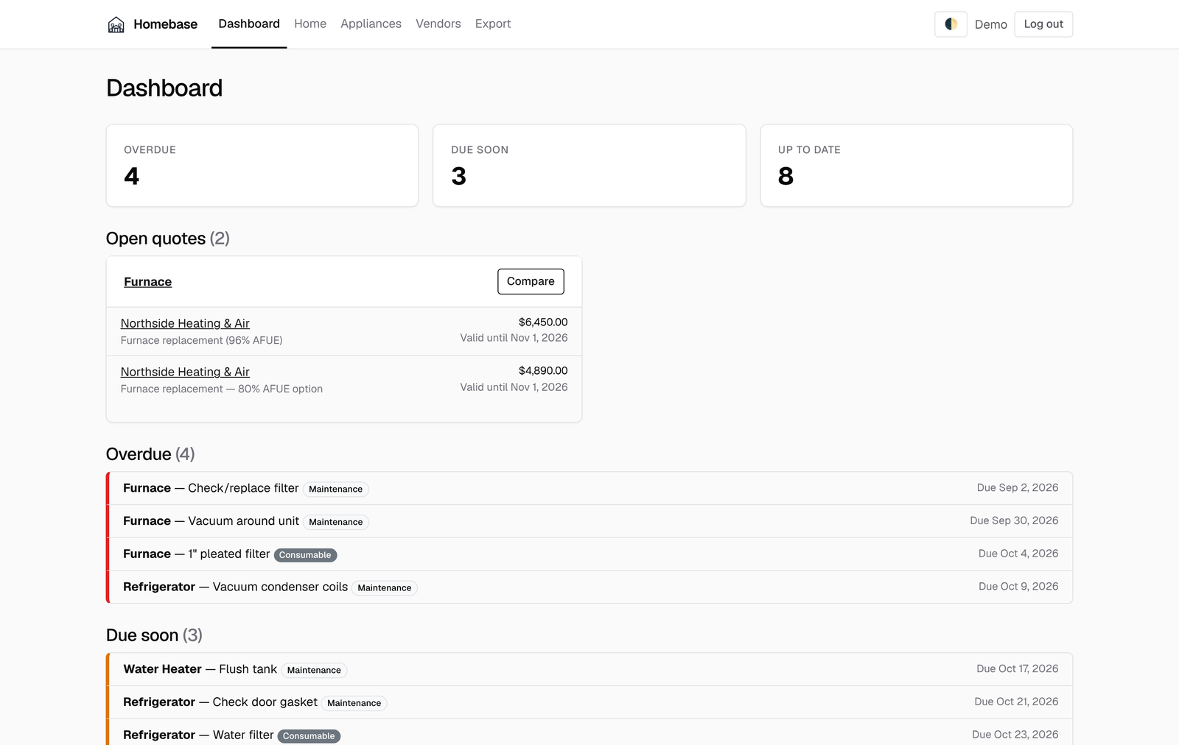Click the $6,450.00 quote amount

(x=543, y=322)
